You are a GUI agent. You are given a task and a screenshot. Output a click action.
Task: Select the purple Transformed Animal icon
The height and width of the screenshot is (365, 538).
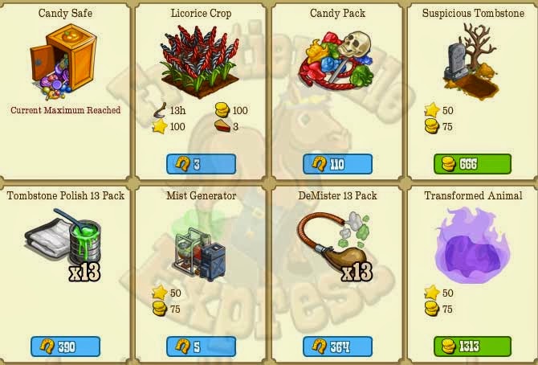pos(472,245)
